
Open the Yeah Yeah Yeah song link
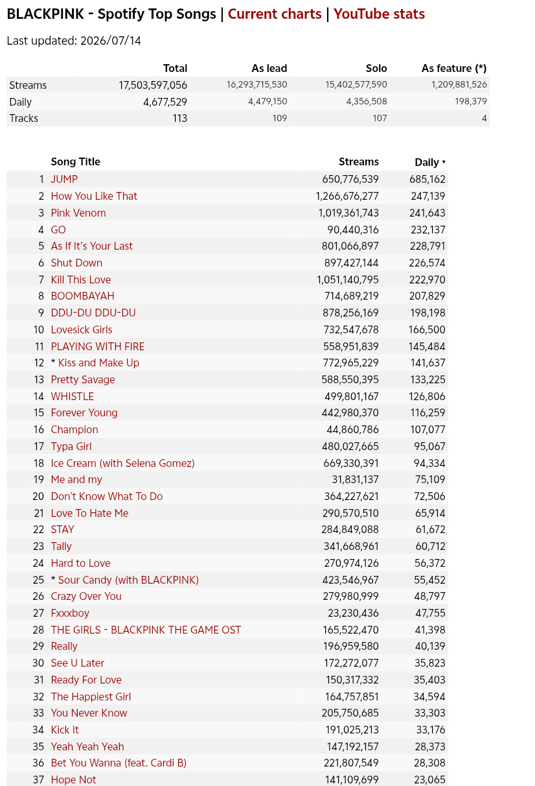(x=87, y=746)
